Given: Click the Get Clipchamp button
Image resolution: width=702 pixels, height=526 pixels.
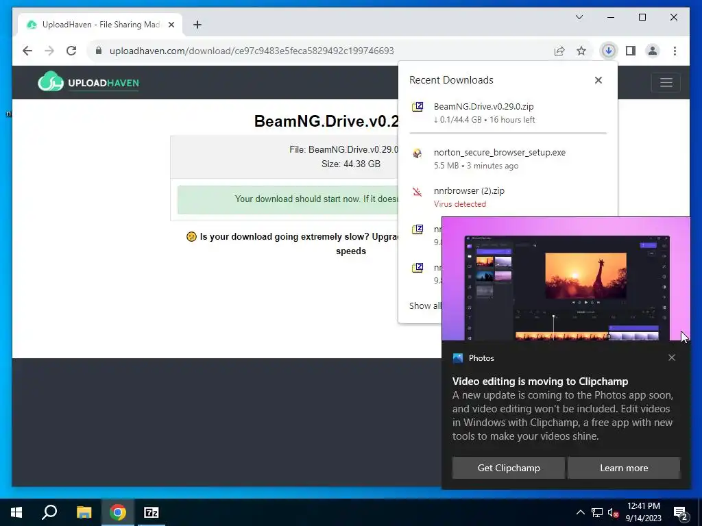Looking at the screenshot, I should (x=509, y=468).
